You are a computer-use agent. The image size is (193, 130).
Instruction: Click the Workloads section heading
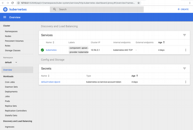8,76
